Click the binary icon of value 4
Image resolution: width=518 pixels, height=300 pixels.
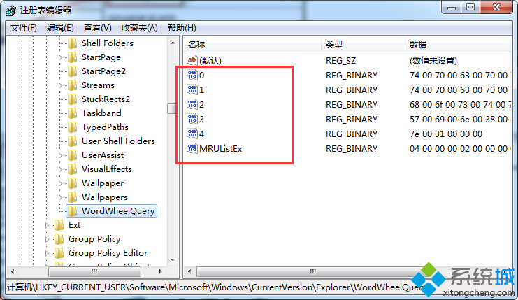[192, 134]
